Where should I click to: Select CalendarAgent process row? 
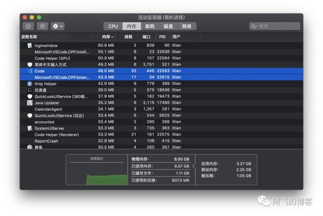click(x=161, y=109)
